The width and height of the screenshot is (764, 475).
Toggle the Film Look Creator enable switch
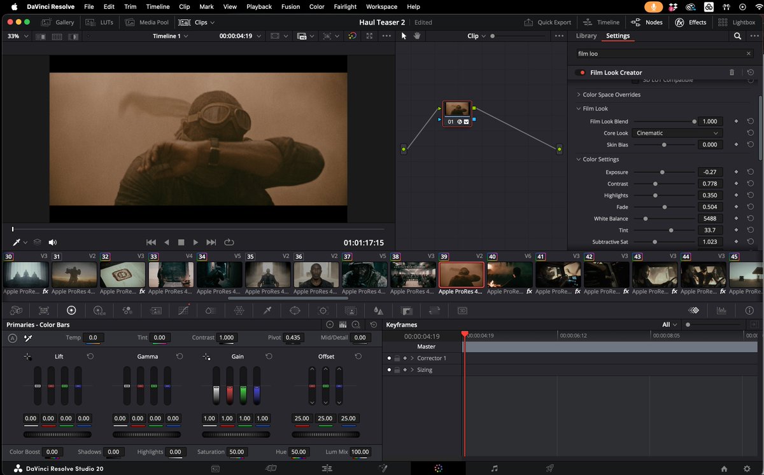point(580,72)
